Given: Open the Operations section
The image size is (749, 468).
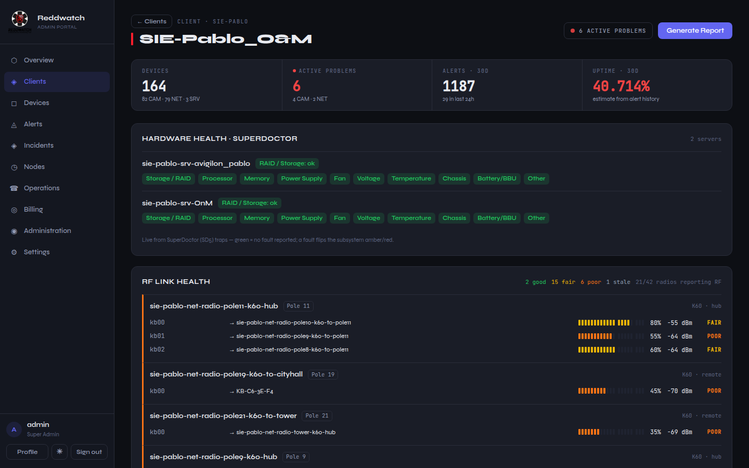Looking at the screenshot, I should click(x=57, y=188).
